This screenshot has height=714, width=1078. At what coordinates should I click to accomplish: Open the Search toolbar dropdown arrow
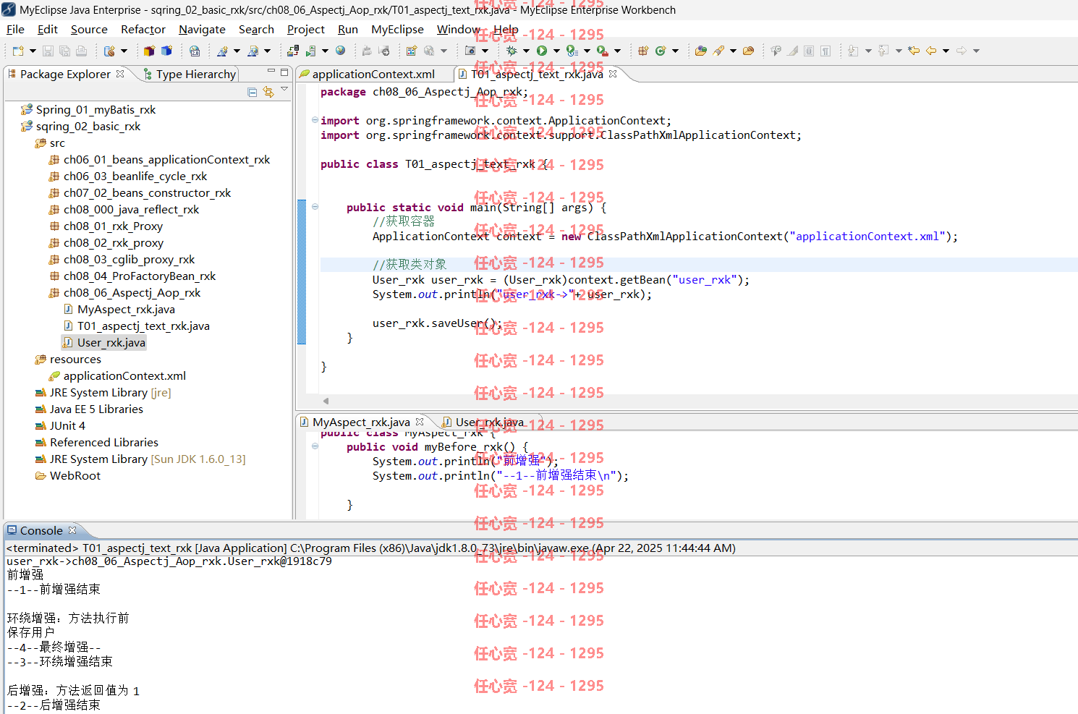point(733,51)
